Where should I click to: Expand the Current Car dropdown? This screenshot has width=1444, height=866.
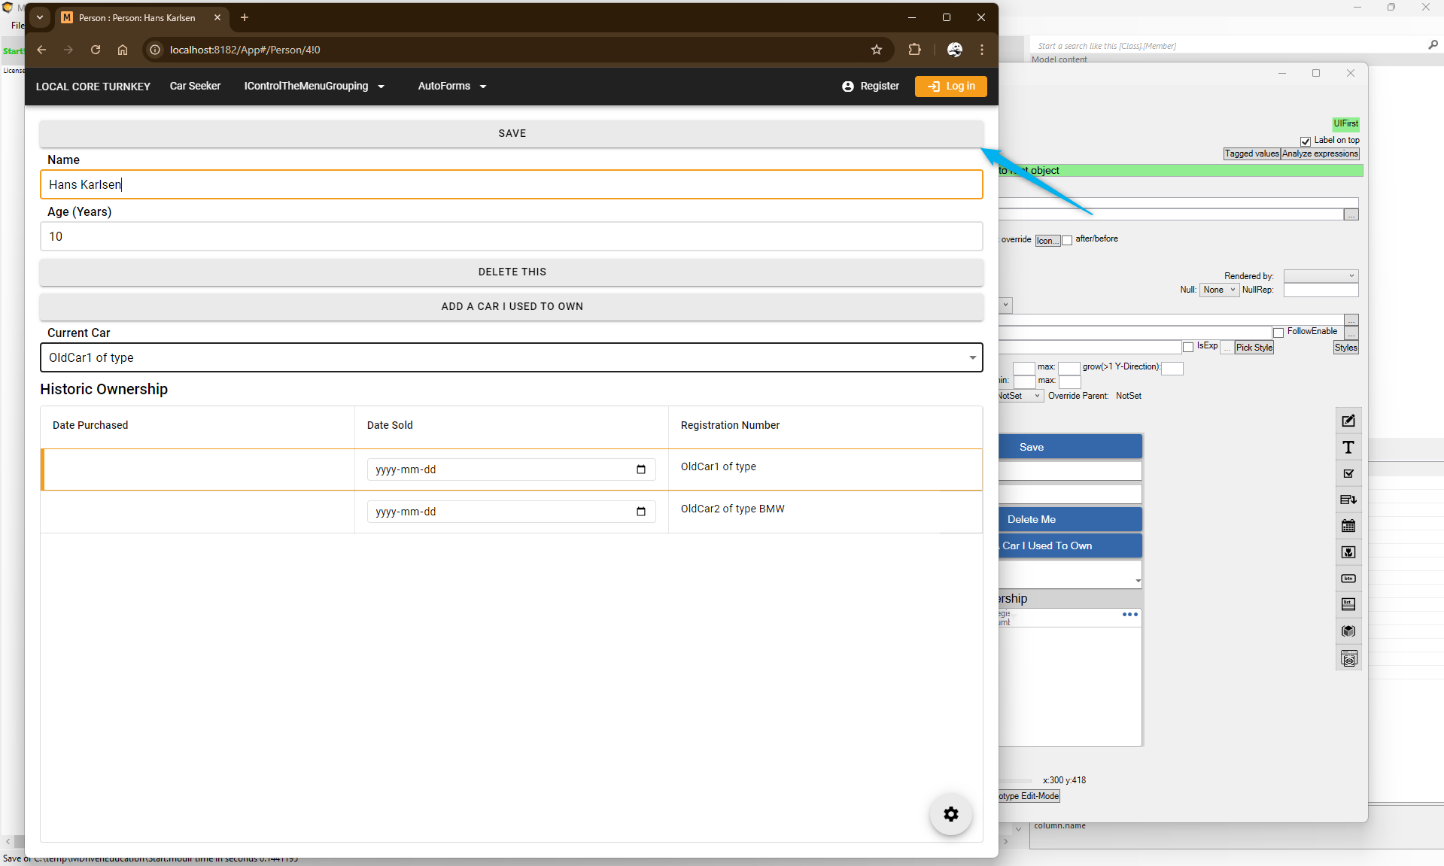tap(511, 358)
